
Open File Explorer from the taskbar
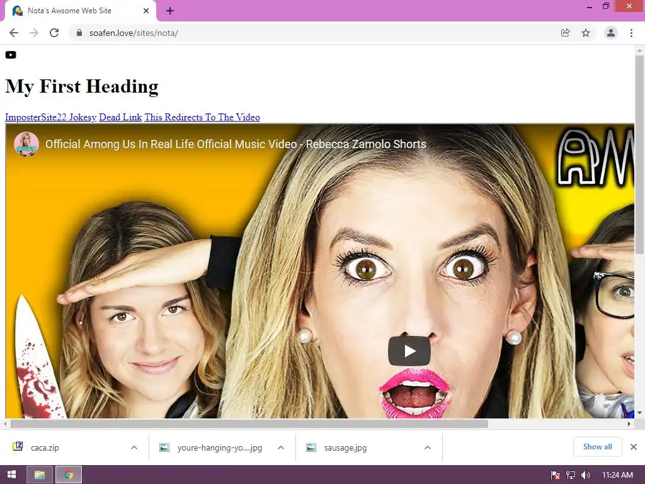point(40,475)
